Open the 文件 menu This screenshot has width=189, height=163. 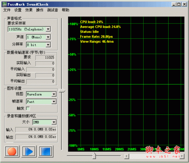tap(7, 10)
